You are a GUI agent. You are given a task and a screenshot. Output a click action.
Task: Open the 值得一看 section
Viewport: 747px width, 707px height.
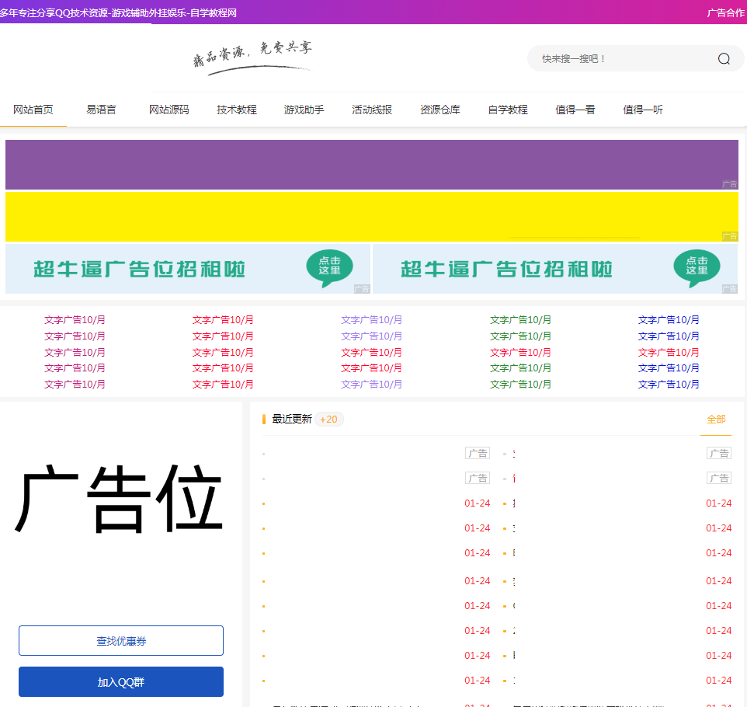[x=575, y=110]
